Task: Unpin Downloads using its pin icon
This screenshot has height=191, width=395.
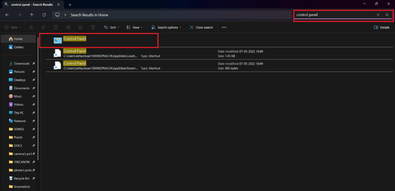Action: (x=34, y=64)
